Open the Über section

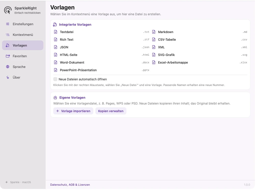(x=23, y=78)
